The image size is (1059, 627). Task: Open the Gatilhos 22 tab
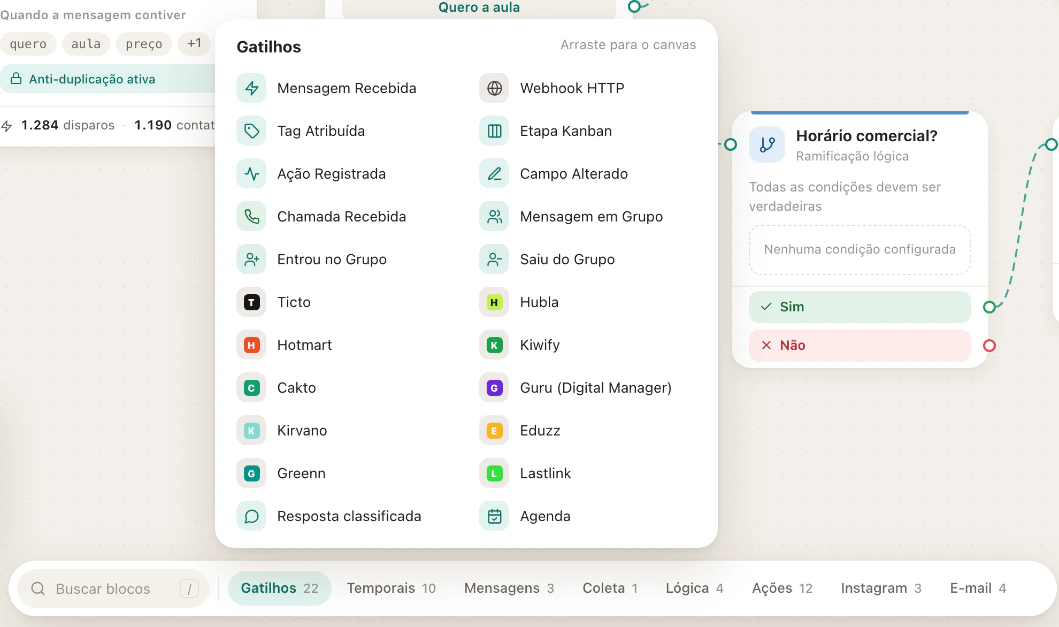pyautogui.click(x=280, y=588)
